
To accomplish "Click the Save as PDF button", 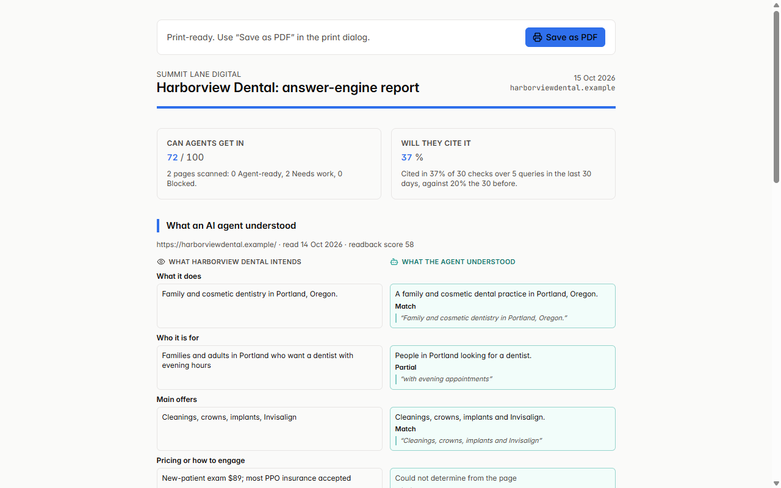I will pos(565,37).
